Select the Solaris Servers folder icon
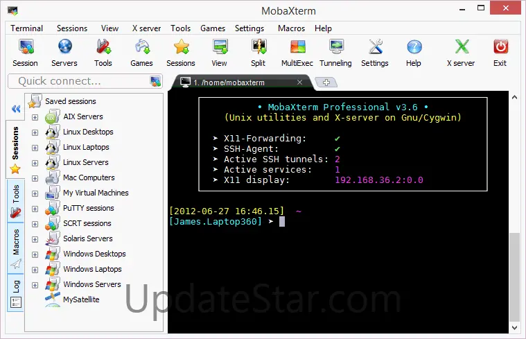526x339 pixels. tap(53, 238)
